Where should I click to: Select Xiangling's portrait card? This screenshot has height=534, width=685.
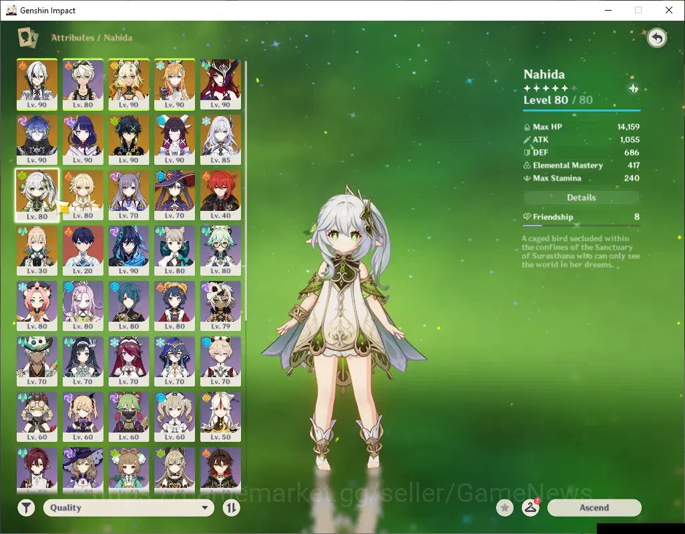coord(175,306)
